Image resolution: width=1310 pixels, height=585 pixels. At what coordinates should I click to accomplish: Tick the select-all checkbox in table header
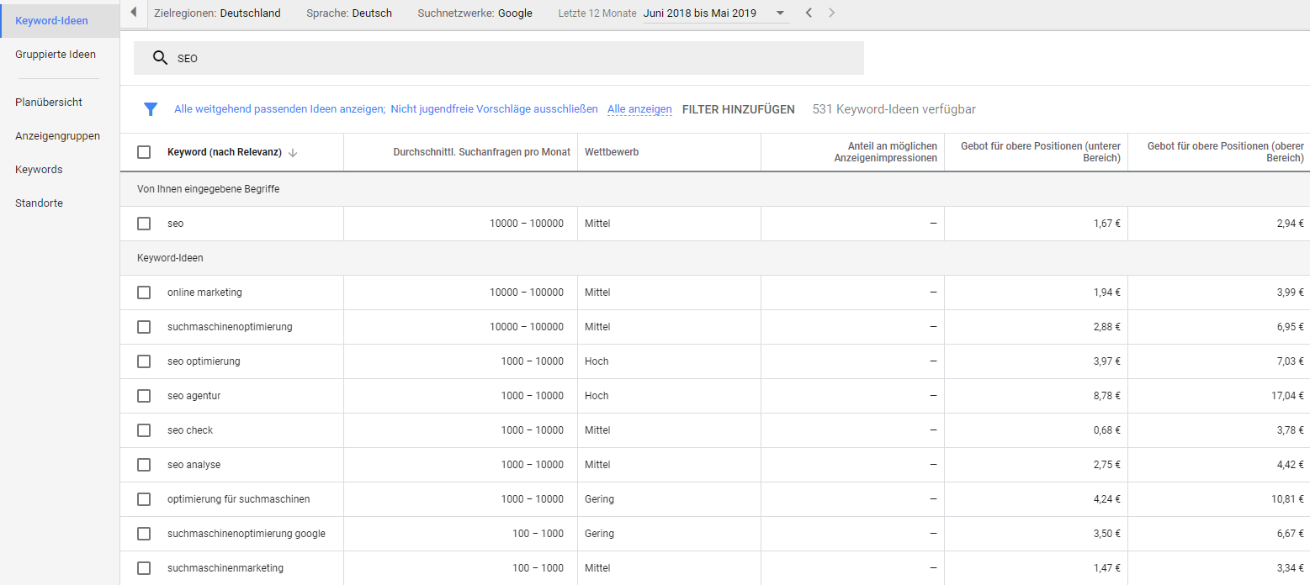tap(144, 152)
